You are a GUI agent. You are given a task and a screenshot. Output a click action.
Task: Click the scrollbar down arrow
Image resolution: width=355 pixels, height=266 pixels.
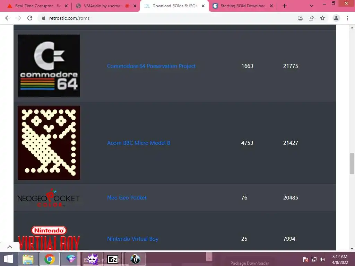pyautogui.click(x=352, y=249)
